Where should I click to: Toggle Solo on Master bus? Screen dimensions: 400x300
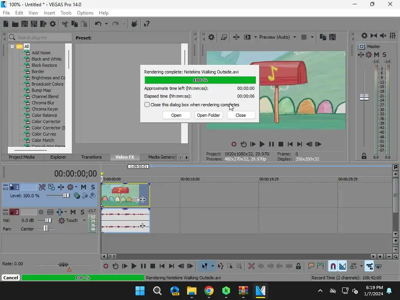click(x=384, y=55)
